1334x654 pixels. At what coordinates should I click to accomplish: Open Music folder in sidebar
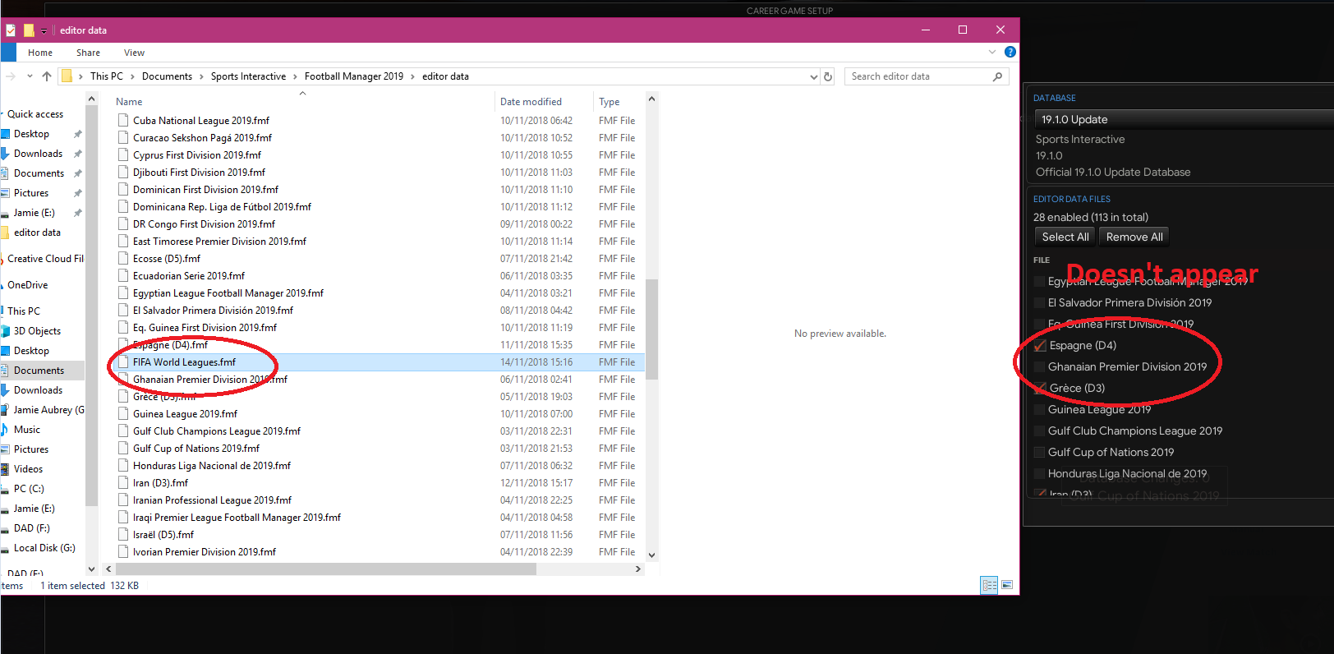pos(26,430)
